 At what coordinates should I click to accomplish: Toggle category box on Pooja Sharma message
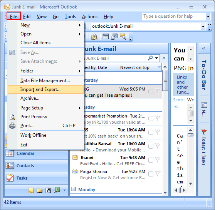tap(151, 174)
